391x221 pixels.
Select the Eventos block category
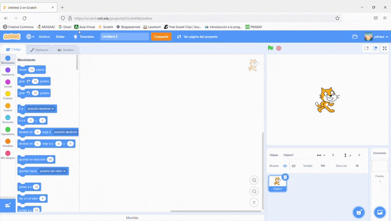click(x=8, y=95)
